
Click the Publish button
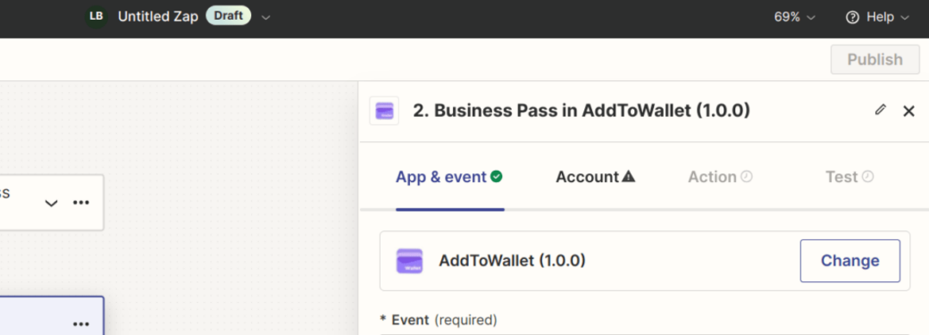coord(875,59)
